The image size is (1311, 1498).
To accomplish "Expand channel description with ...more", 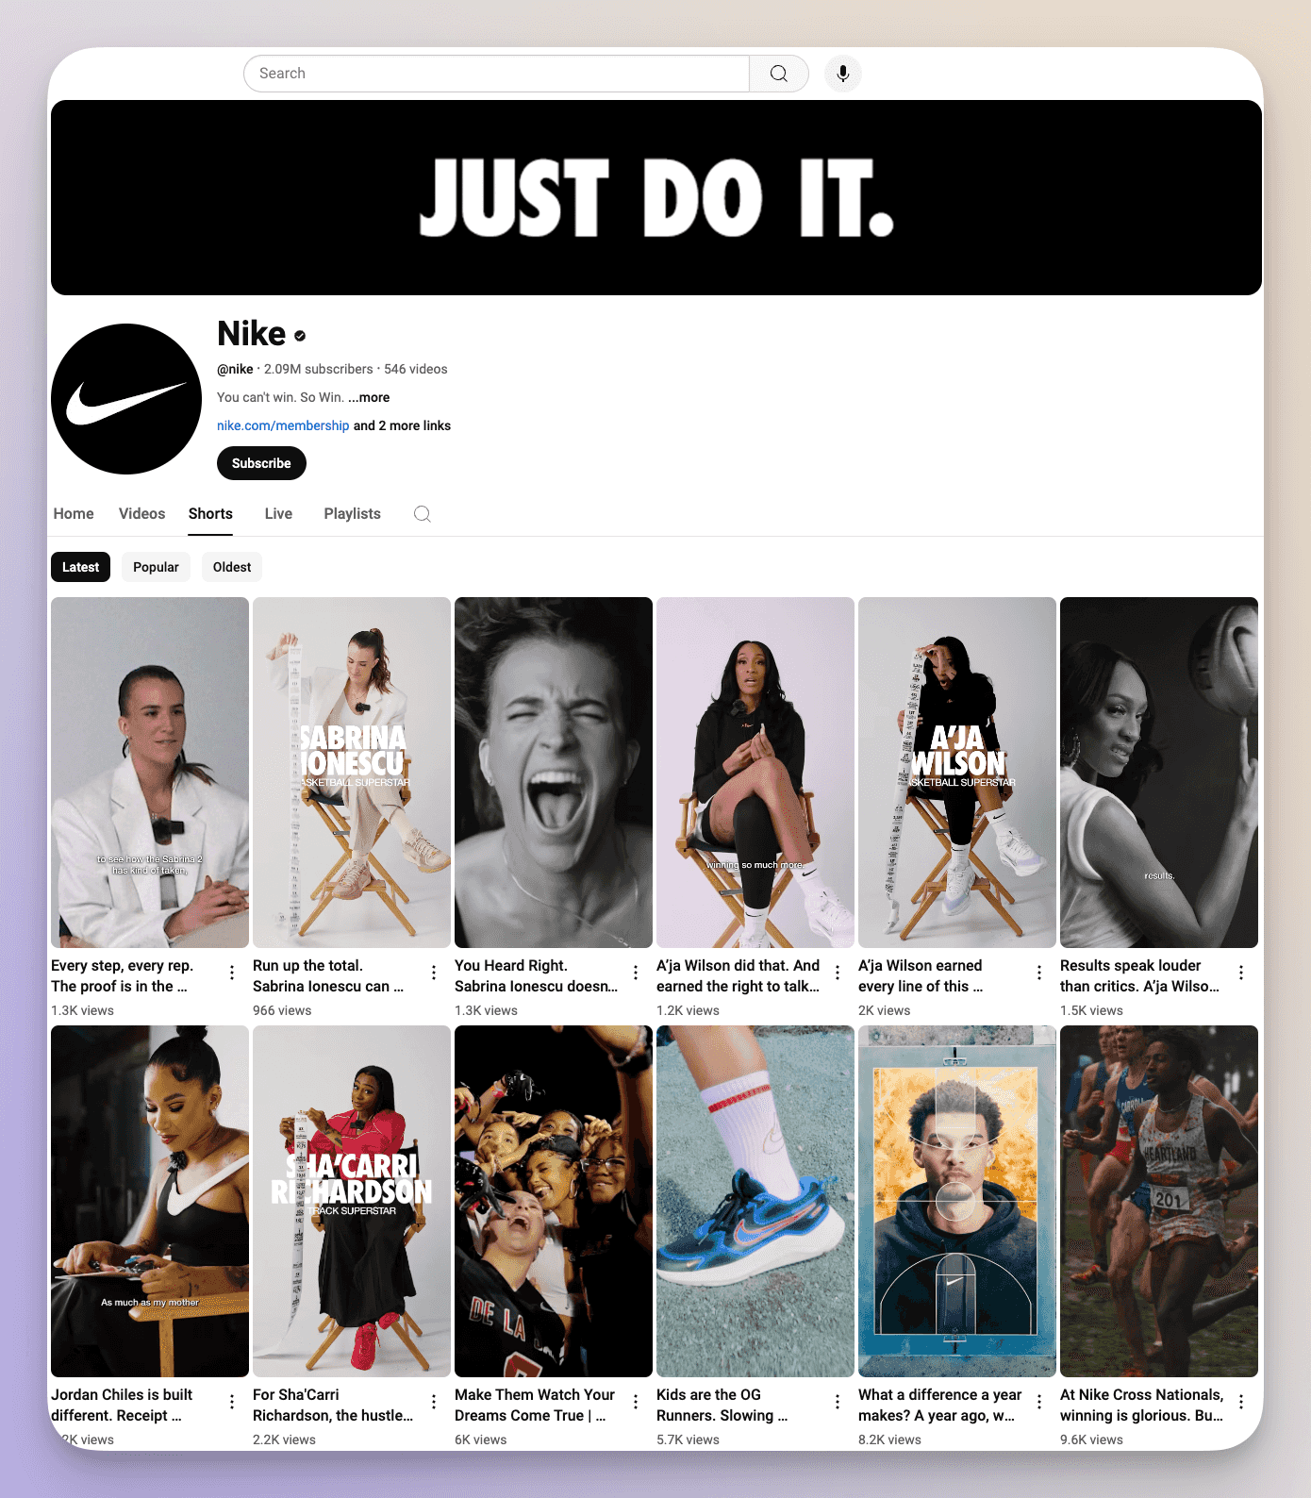I will click(x=369, y=397).
